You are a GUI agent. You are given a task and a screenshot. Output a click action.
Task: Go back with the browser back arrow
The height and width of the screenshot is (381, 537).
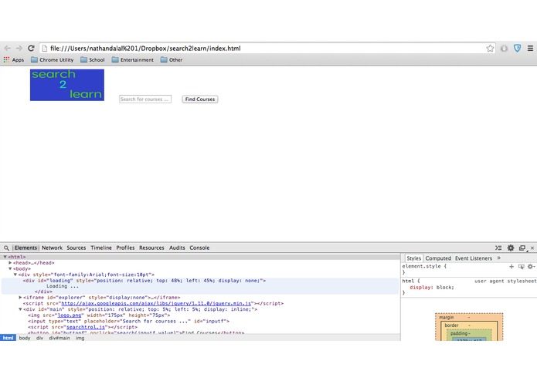(x=8, y=48)
